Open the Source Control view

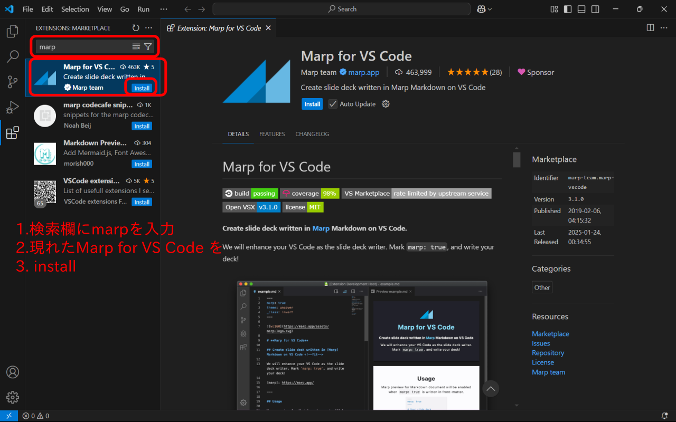pyautogui.click(x=13, y=82)
